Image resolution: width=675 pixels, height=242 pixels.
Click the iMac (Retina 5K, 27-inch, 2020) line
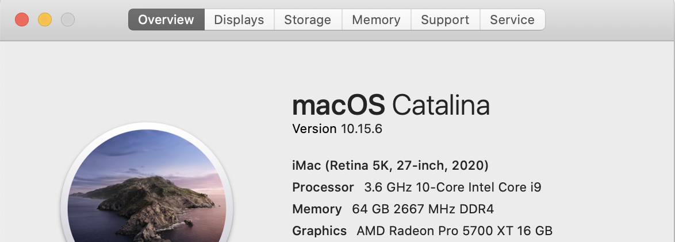(x=390, y=166)
